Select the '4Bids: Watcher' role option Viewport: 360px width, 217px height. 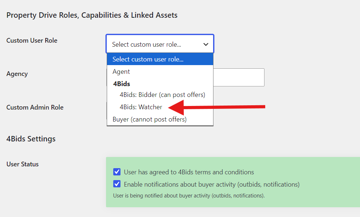coord(141,107)
